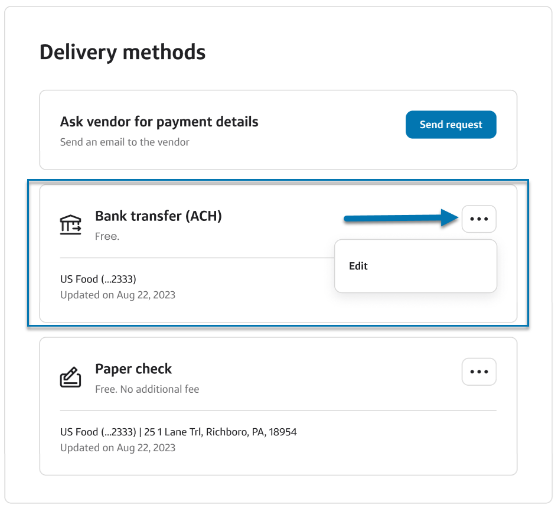Click the Free. No additional fee text
This screenshot has width=558, height=505.
[x=147, y=389]
